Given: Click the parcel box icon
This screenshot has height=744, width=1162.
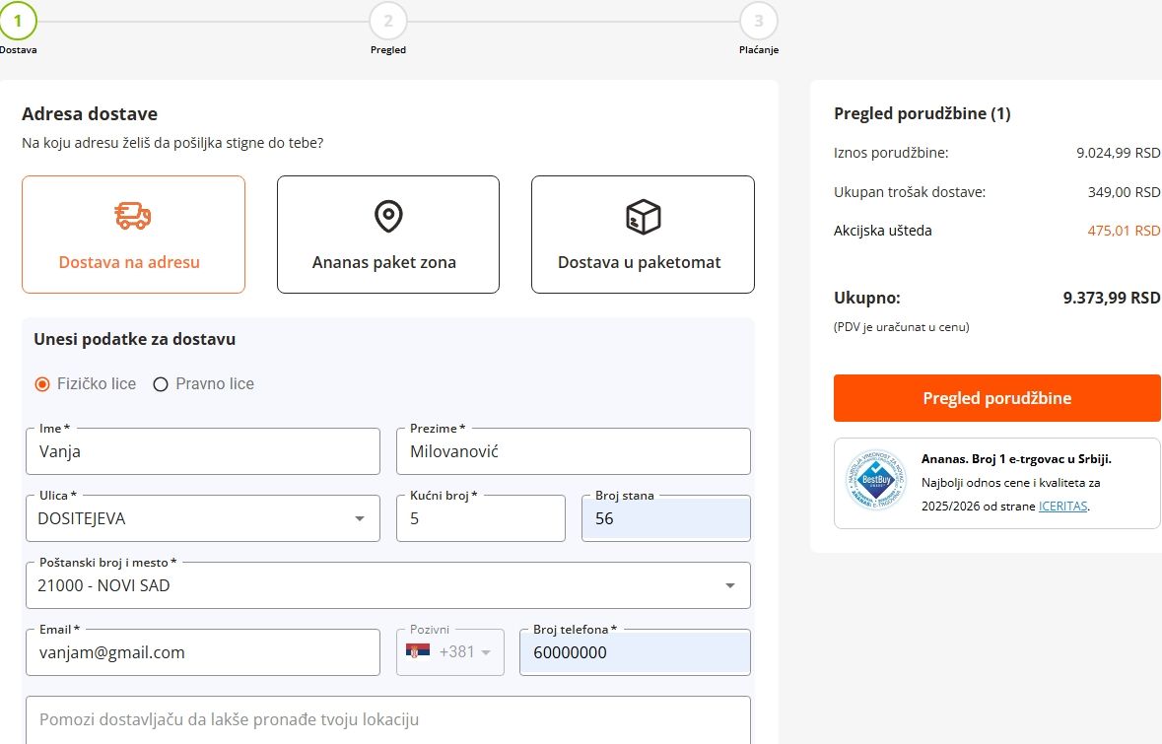Looking at the screenshot, I should (x=643, y=215).
